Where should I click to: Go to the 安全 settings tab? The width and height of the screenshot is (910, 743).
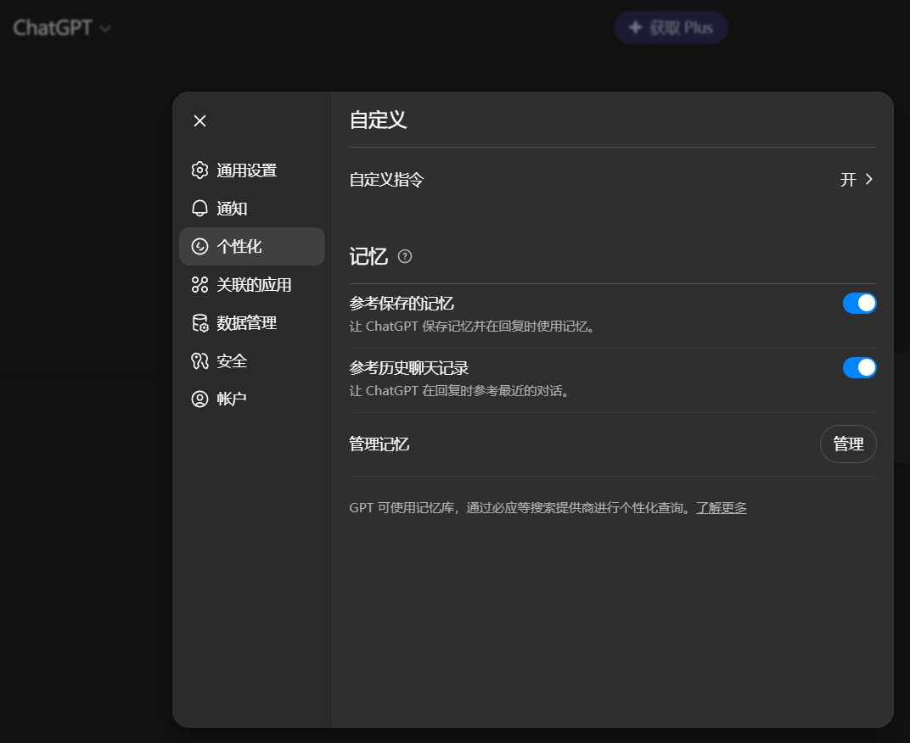[x=252, y=360]
